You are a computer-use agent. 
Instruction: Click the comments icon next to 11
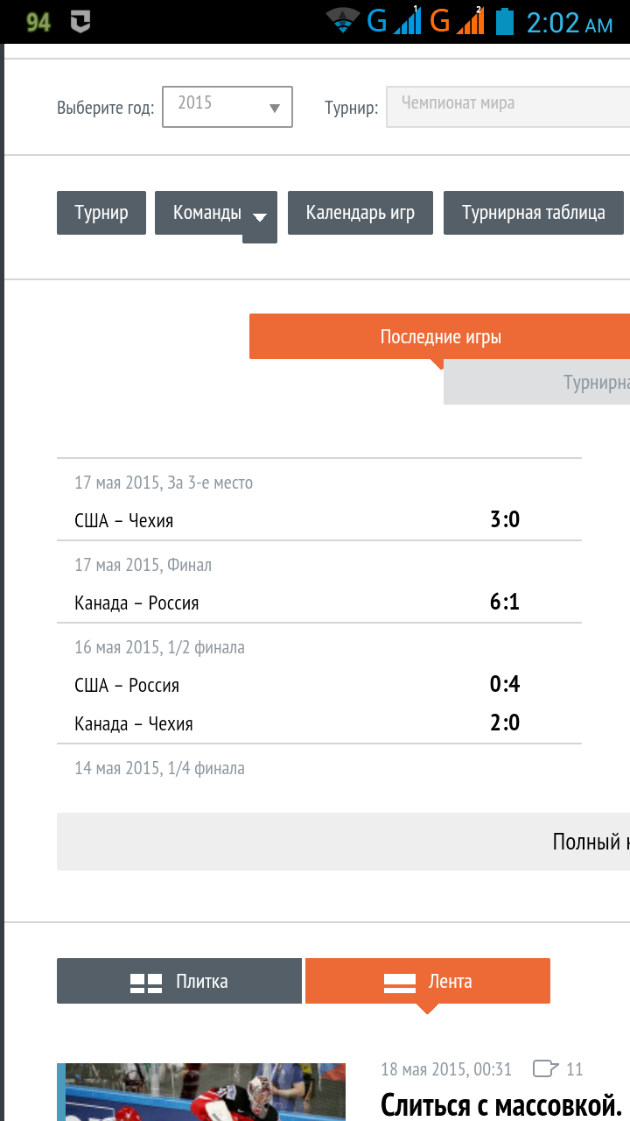click(x=545, y=1068)
